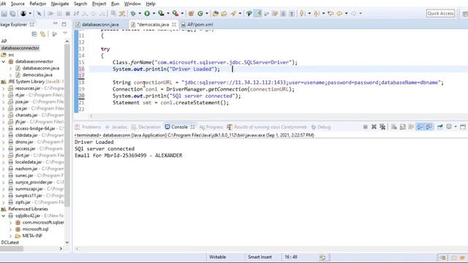Click the Save All icon in the toolbar
Image resolution: width=468 pixels, height=263 pixels.
coord(12,13)
